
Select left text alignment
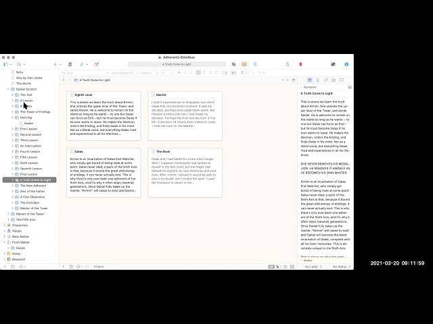(x=198, y=73)
